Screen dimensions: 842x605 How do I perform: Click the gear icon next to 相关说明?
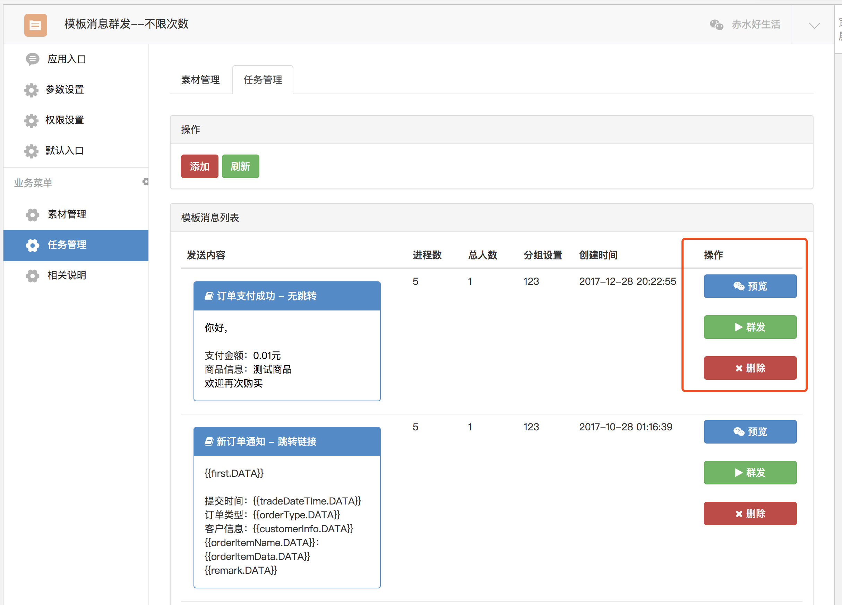[x=32, y=275]
